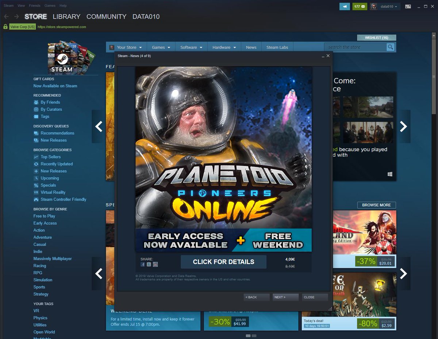Click the search the store field
Screen dimensions: 438x339
coord(356,47)
